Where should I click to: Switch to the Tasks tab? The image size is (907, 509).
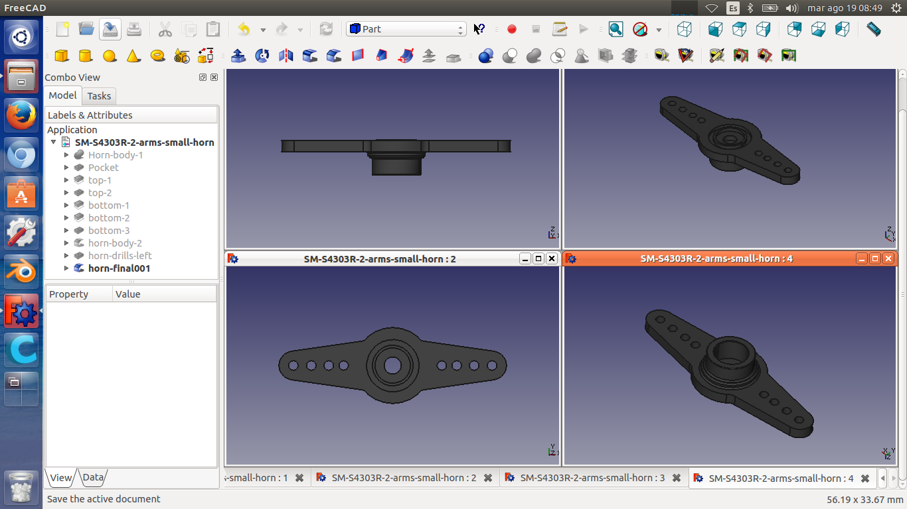tap(99, 96)
